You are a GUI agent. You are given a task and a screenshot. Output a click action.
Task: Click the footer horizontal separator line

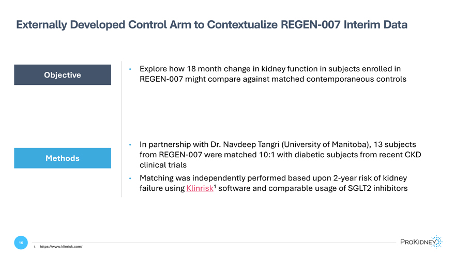click(x=214, y=242)
